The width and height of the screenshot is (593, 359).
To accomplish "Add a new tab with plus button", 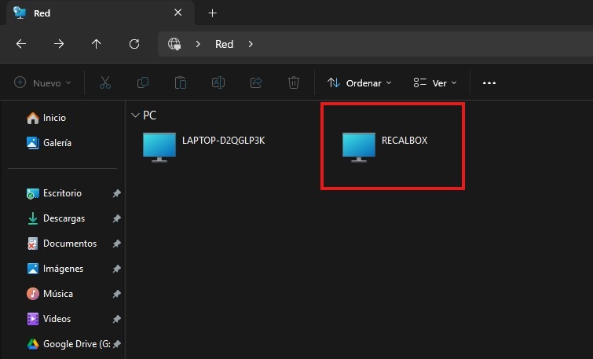I will [x=212, y=13].
